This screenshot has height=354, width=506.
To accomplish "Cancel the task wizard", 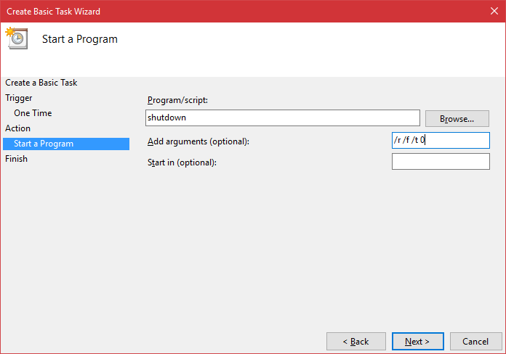I will tap(475, 342).
